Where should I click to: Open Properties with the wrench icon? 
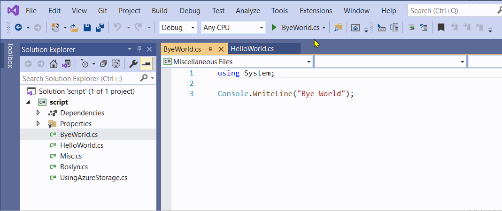pos(133,64)
